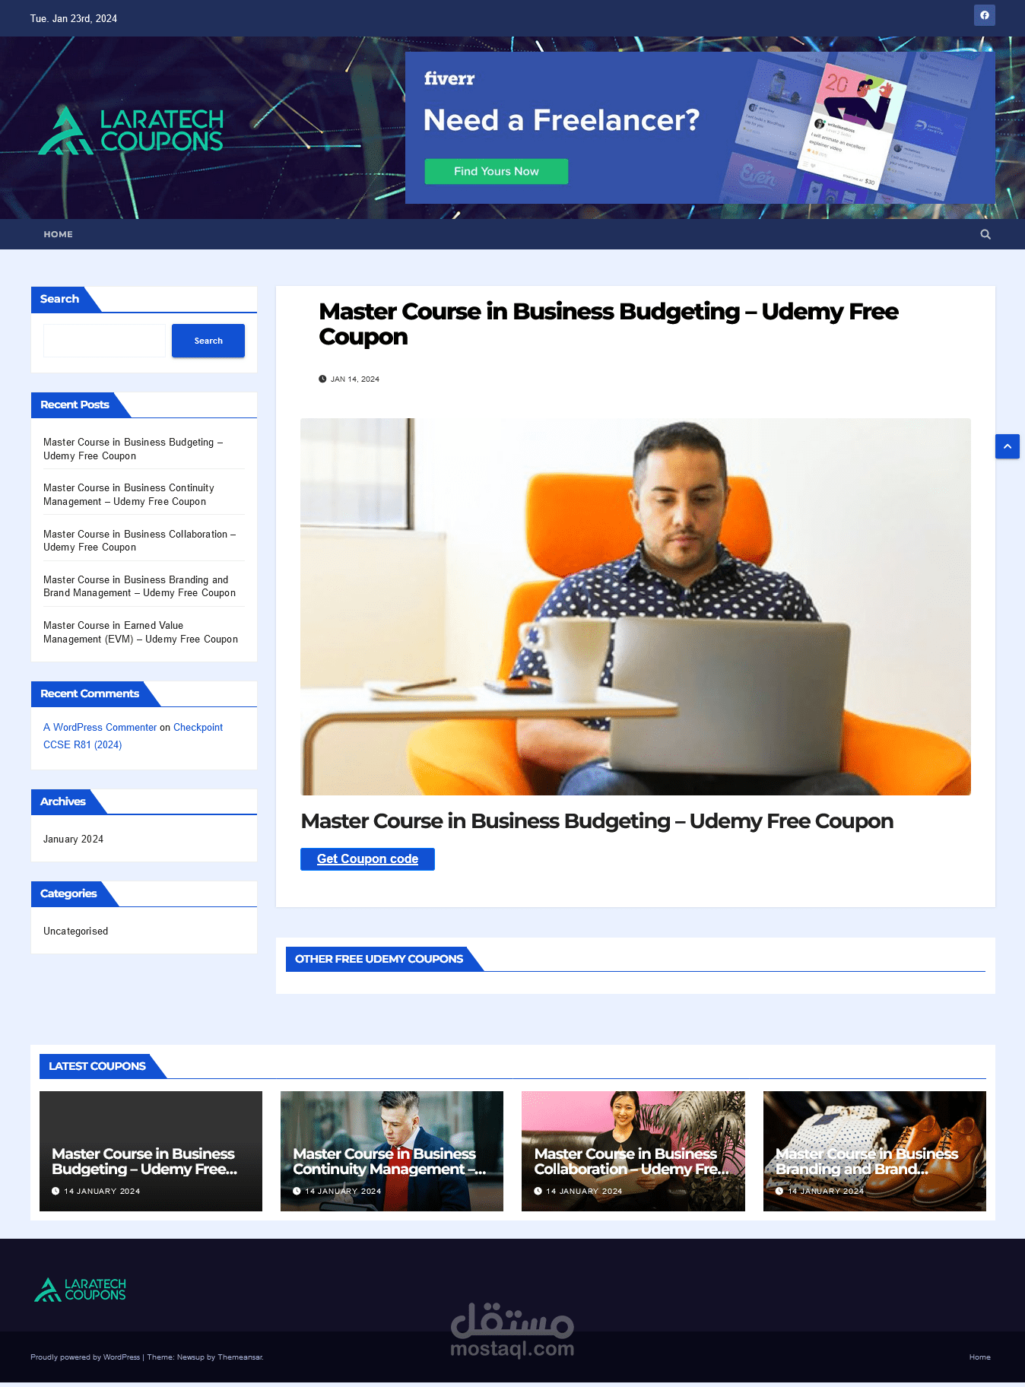Click the Laratech Coupons header logo
Image resolution: width=1025 pixels, height=1387 pixels.
[x=131, y=131]
